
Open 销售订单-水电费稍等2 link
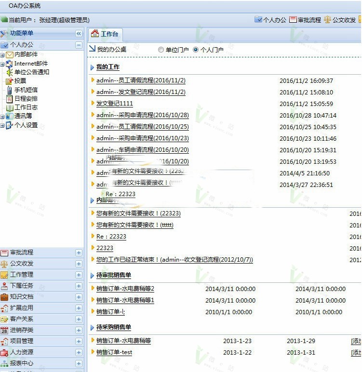[125, 289]
